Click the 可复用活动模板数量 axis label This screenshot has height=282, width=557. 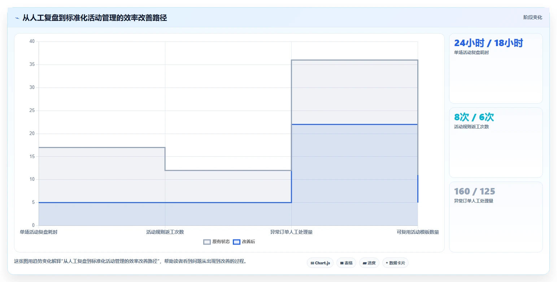[x=418, y=232]
